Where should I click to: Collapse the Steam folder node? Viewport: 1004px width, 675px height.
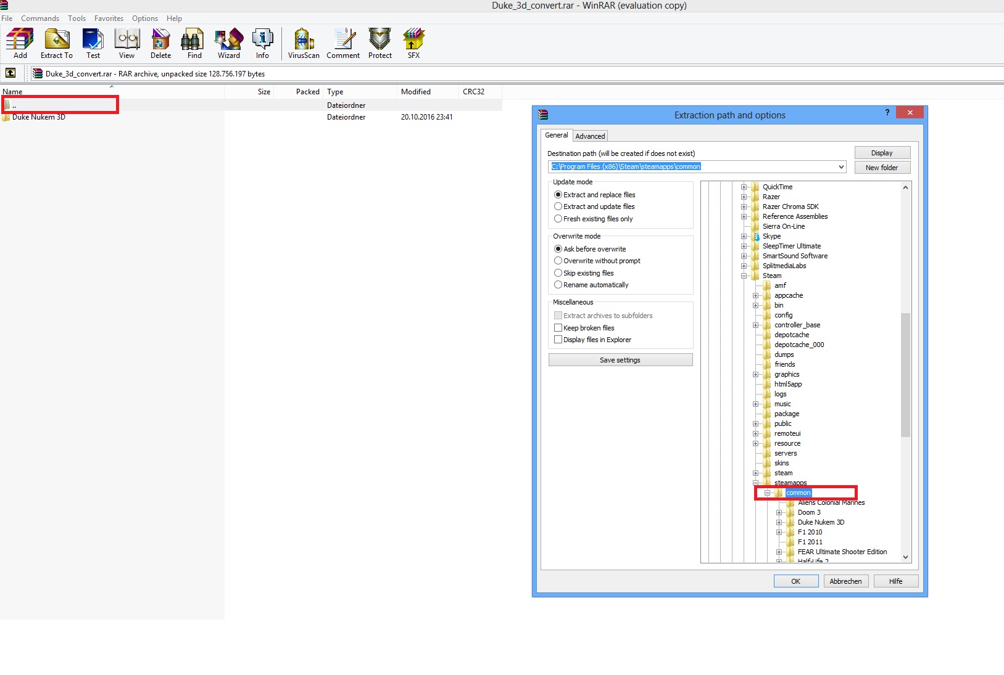coord(744,276)
